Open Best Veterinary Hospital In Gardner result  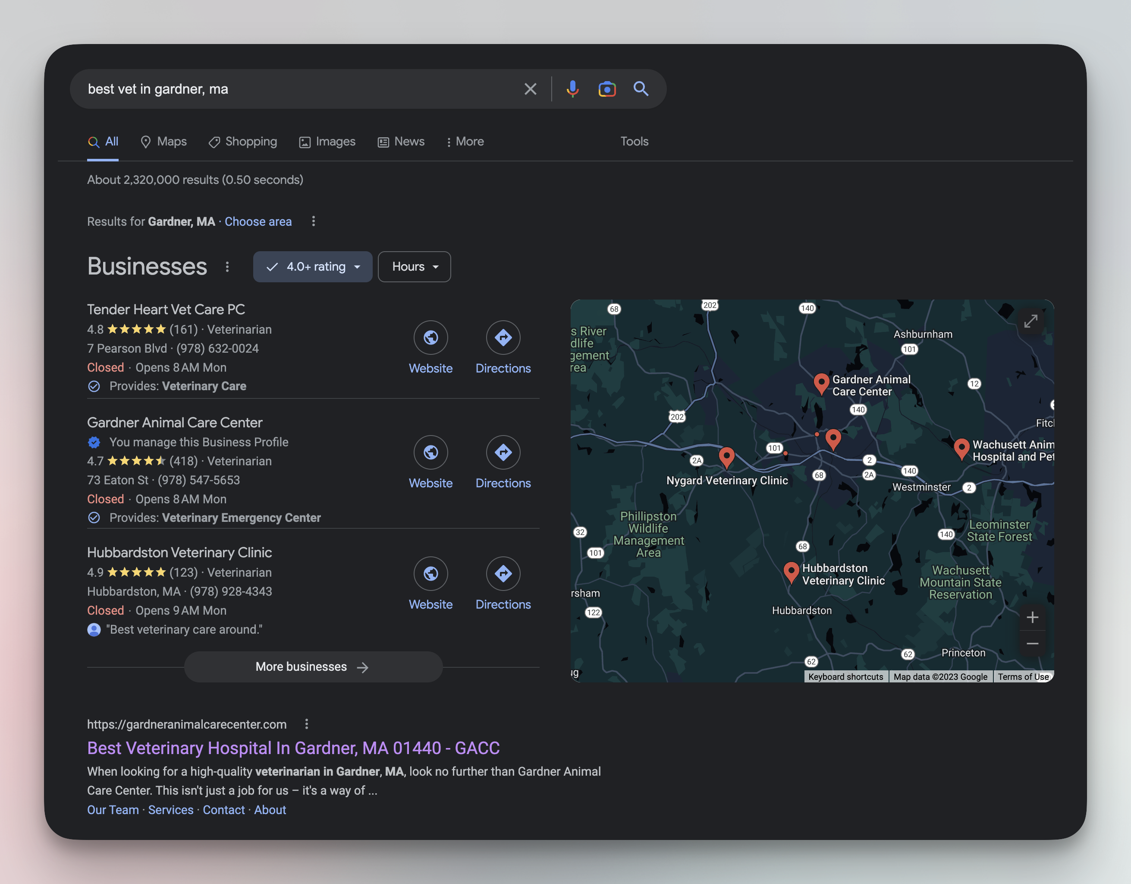pyautogui.click(x=293, y=748)
